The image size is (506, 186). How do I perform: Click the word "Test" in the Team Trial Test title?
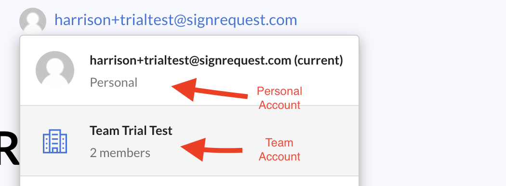[160, 131]
